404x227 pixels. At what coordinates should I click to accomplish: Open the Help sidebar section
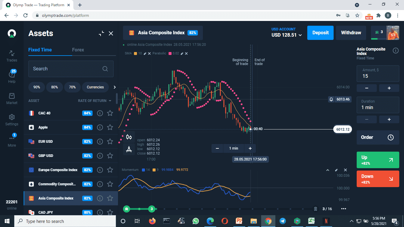click(x=12, y=77)
